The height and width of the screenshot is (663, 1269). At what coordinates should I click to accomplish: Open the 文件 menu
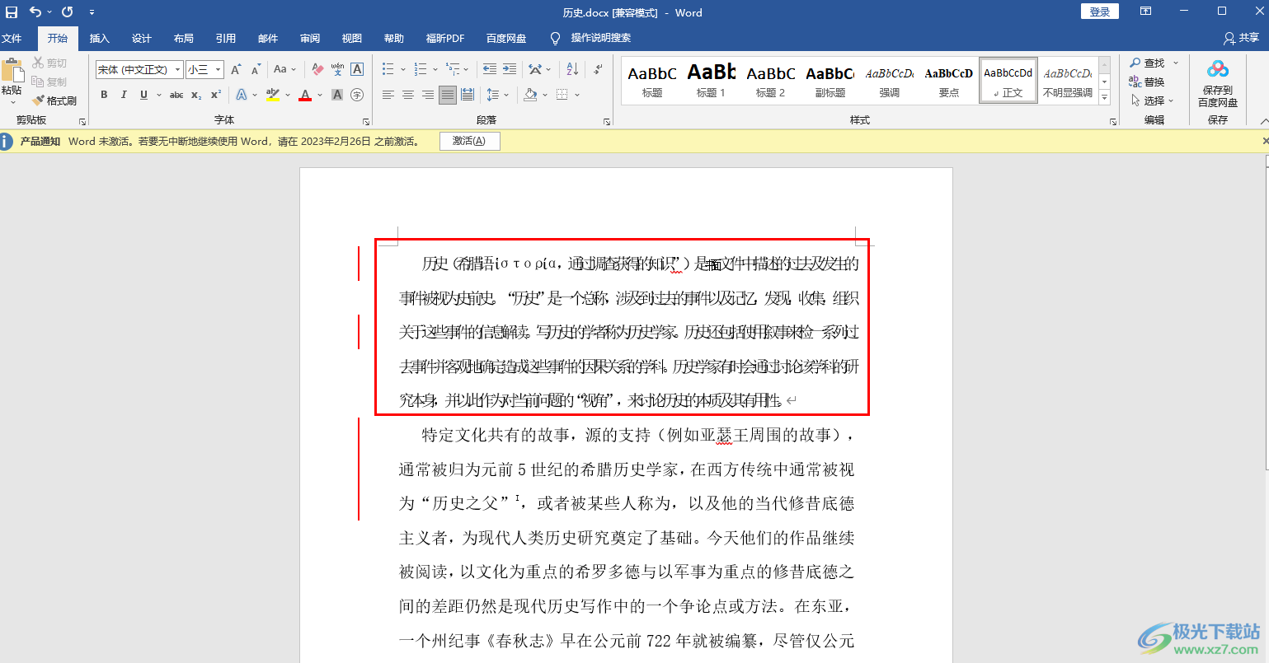(x=12, y=39)
